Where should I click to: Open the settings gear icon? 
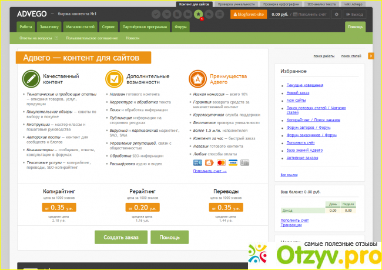click(337, 14)
